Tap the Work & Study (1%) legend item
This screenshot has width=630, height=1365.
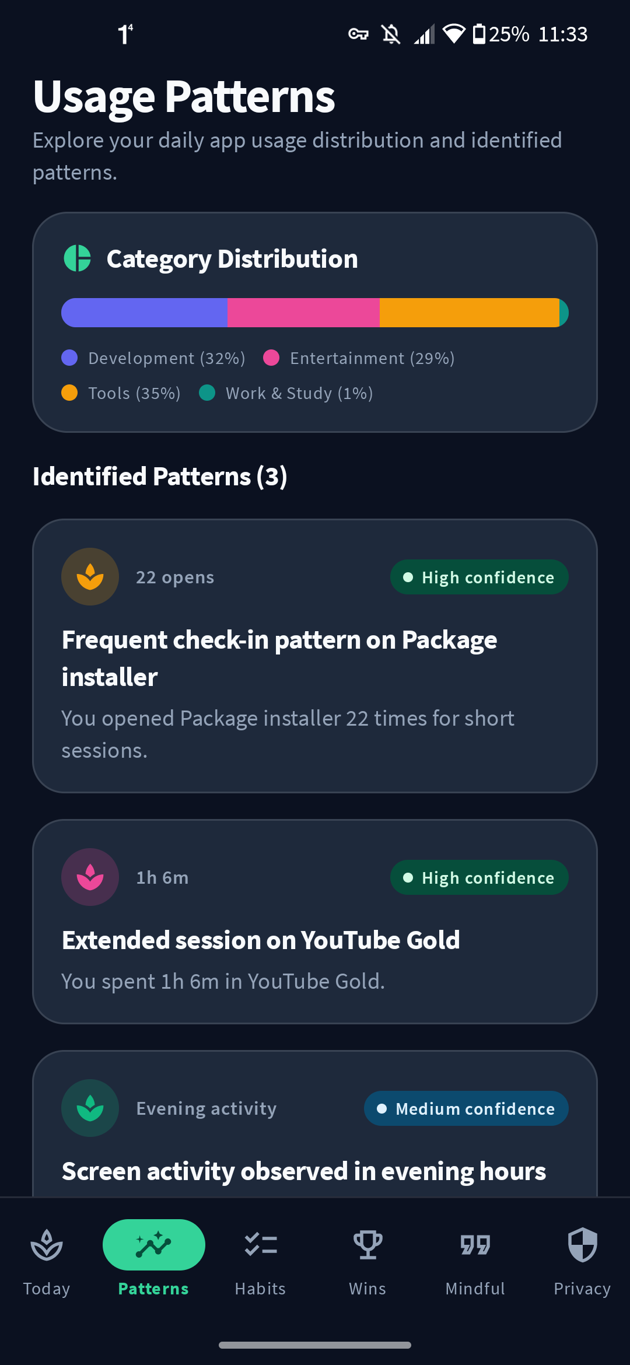click(x=286, y=393)
